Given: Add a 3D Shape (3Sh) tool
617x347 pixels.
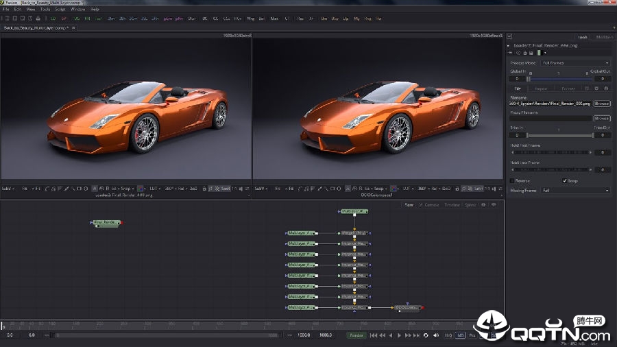Looking at the screenshot, I should coord(123,19).
